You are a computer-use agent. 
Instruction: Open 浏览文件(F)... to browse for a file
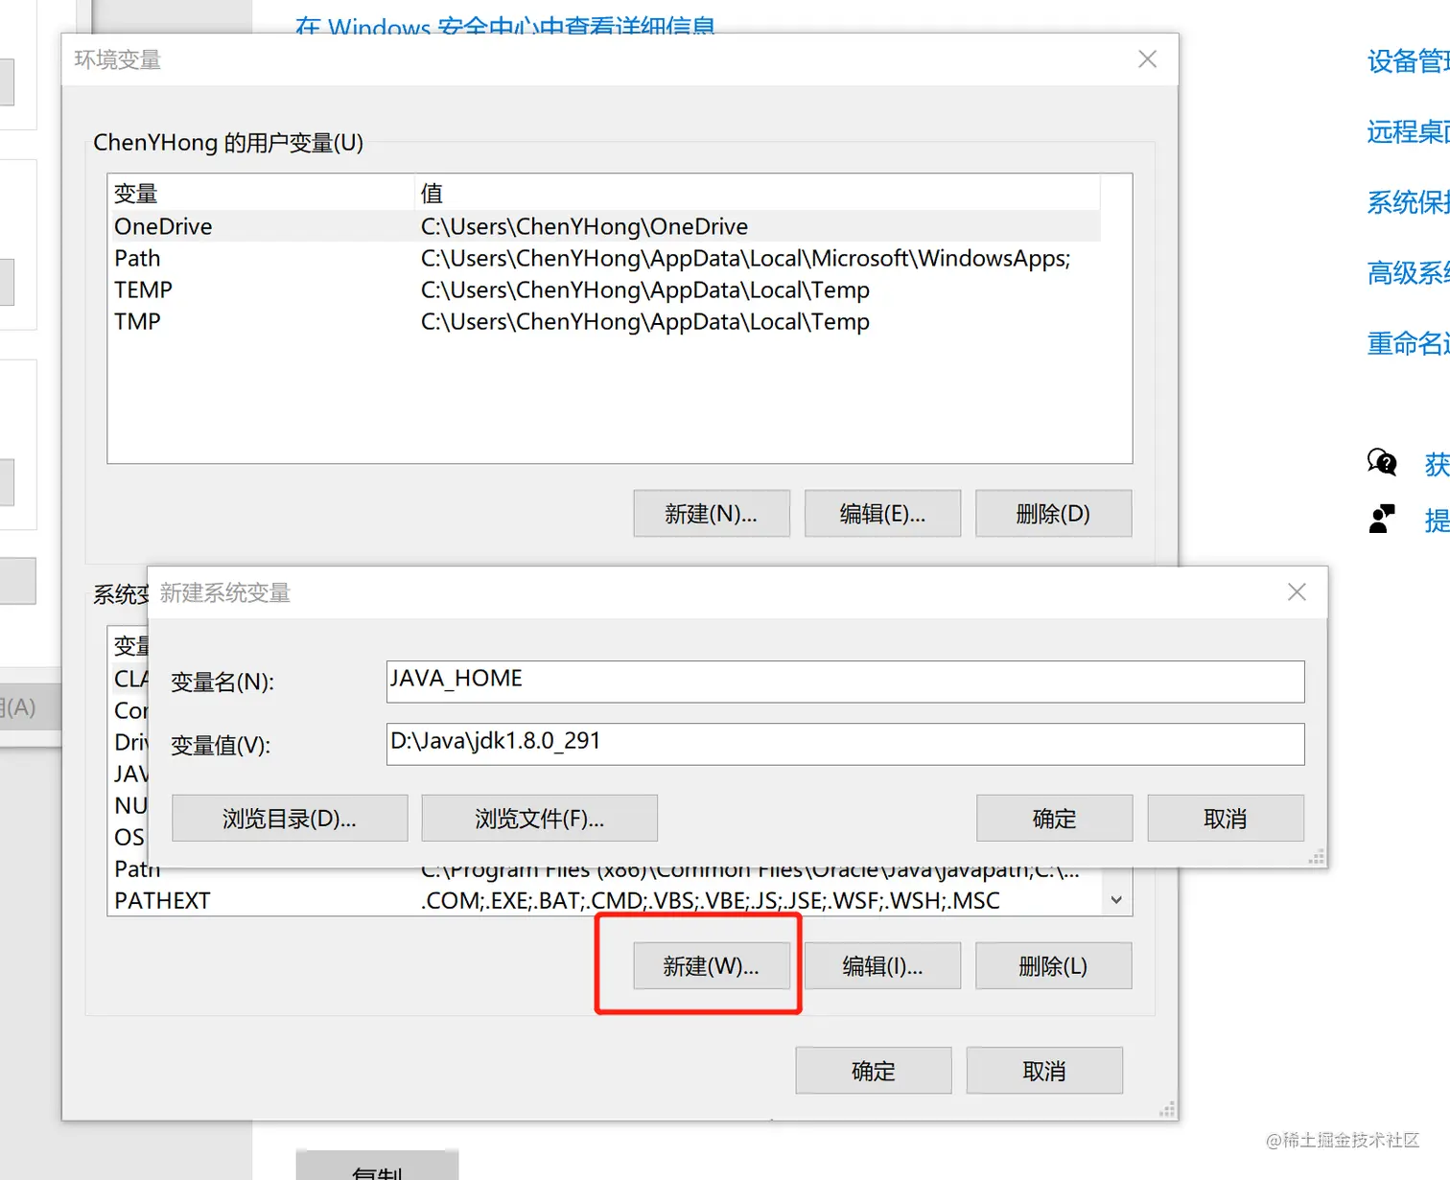pyautogui.click(x=539, y=819)
